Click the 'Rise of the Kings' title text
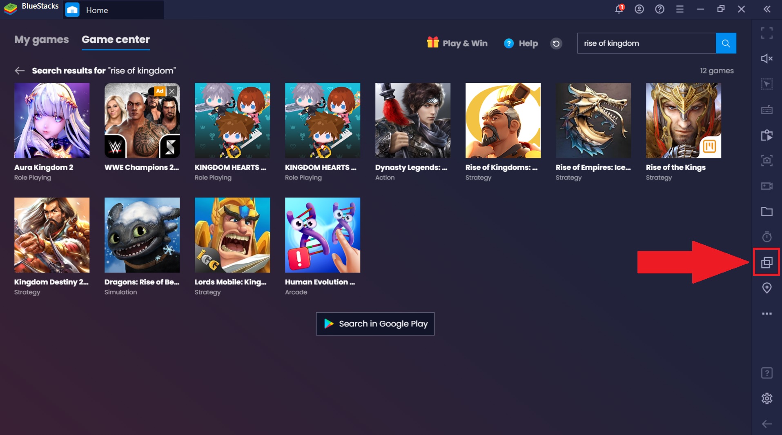782x435 pixels. pyautogui.click(x=676, y=167)
